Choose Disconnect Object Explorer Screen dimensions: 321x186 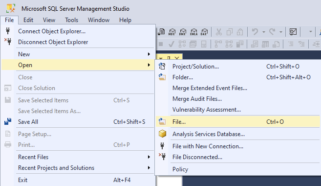click(x=78, y=42)
